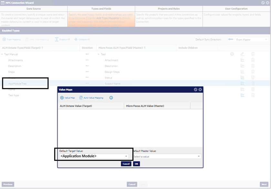Image resolution: width=271 pixels, height=189 pixels.
Task: Select the Test type field row
Action: tap(14, 95)
